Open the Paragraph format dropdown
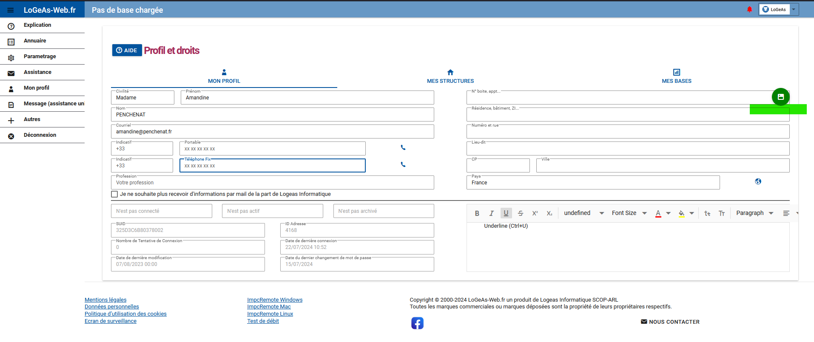 [x=754, y=213]
